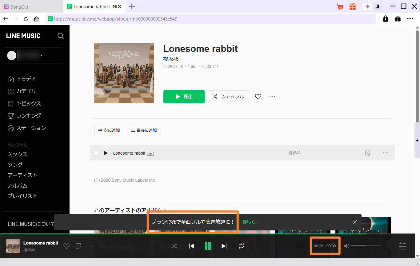Open ソング in the library

tap(15, 165)
